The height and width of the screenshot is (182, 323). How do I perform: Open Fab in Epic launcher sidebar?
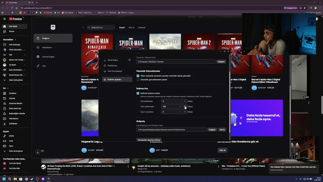[x=53, y=66]
